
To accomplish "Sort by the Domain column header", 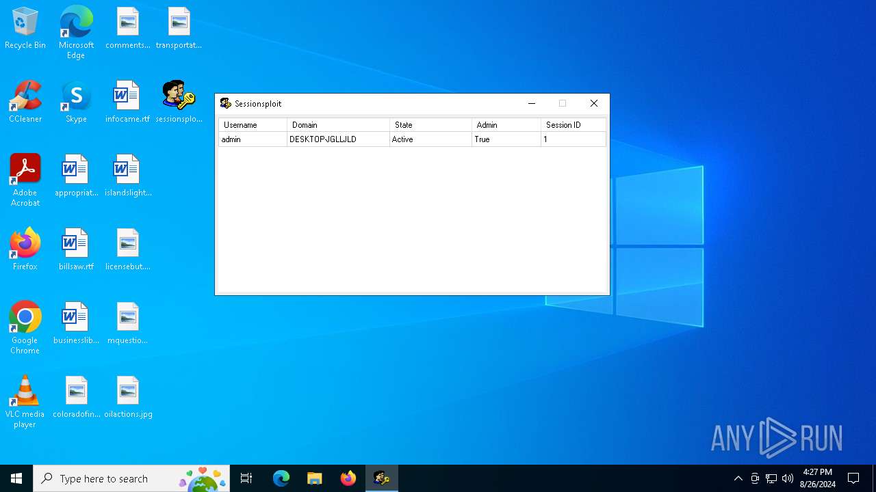I will pyautogui.click(x=338, y=125).
